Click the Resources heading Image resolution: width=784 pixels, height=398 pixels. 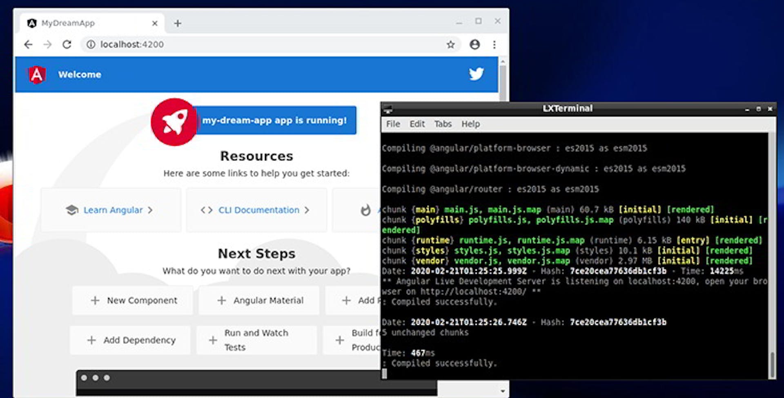[x=256, y=156]
